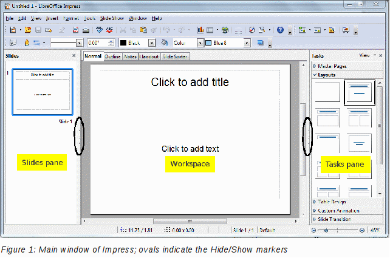Run the Spelling check icon
390x258 pixels.
99,30
